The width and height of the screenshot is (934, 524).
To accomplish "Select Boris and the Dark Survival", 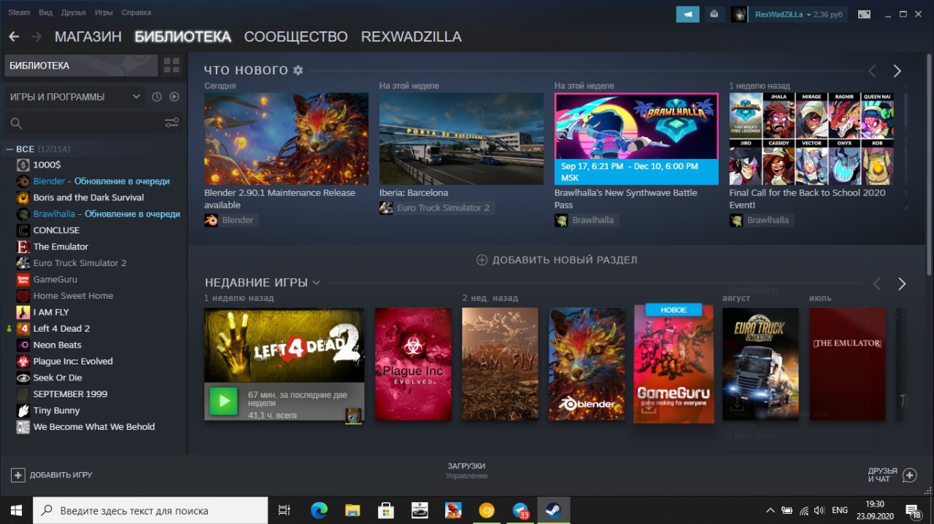I will 88,198.
